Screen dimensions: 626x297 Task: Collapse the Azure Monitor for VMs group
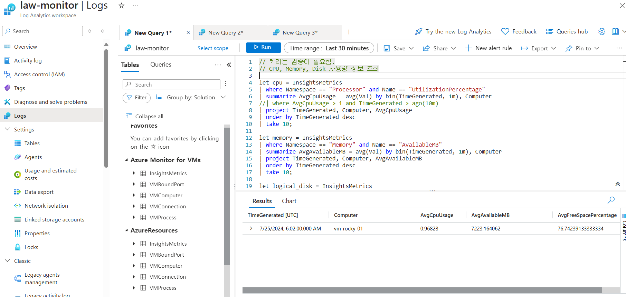coord(127,160)
